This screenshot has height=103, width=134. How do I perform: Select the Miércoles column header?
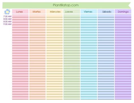point(55,12)
